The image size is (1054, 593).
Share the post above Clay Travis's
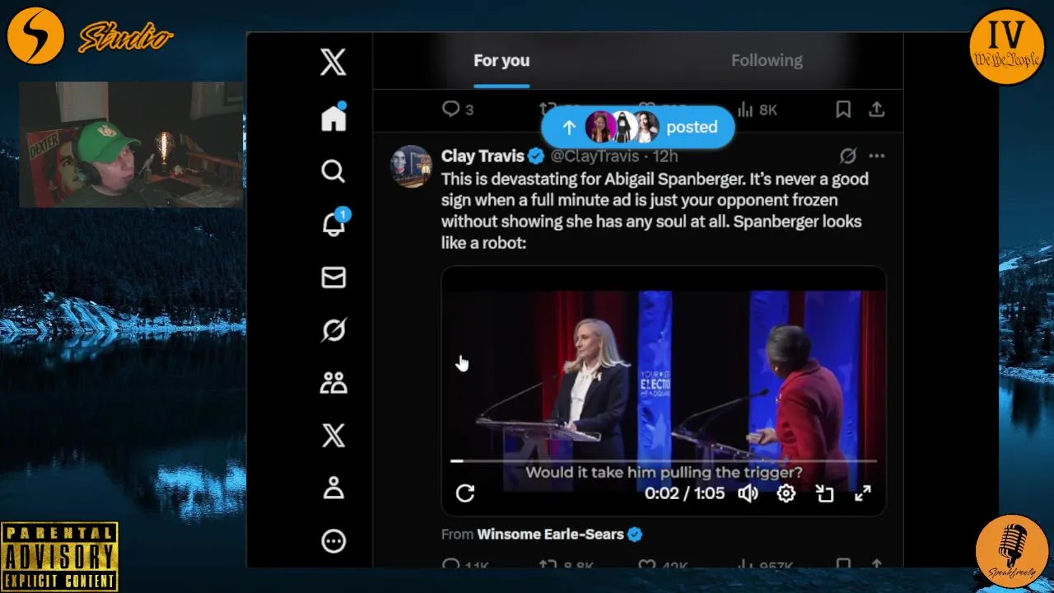pos(877,110)
